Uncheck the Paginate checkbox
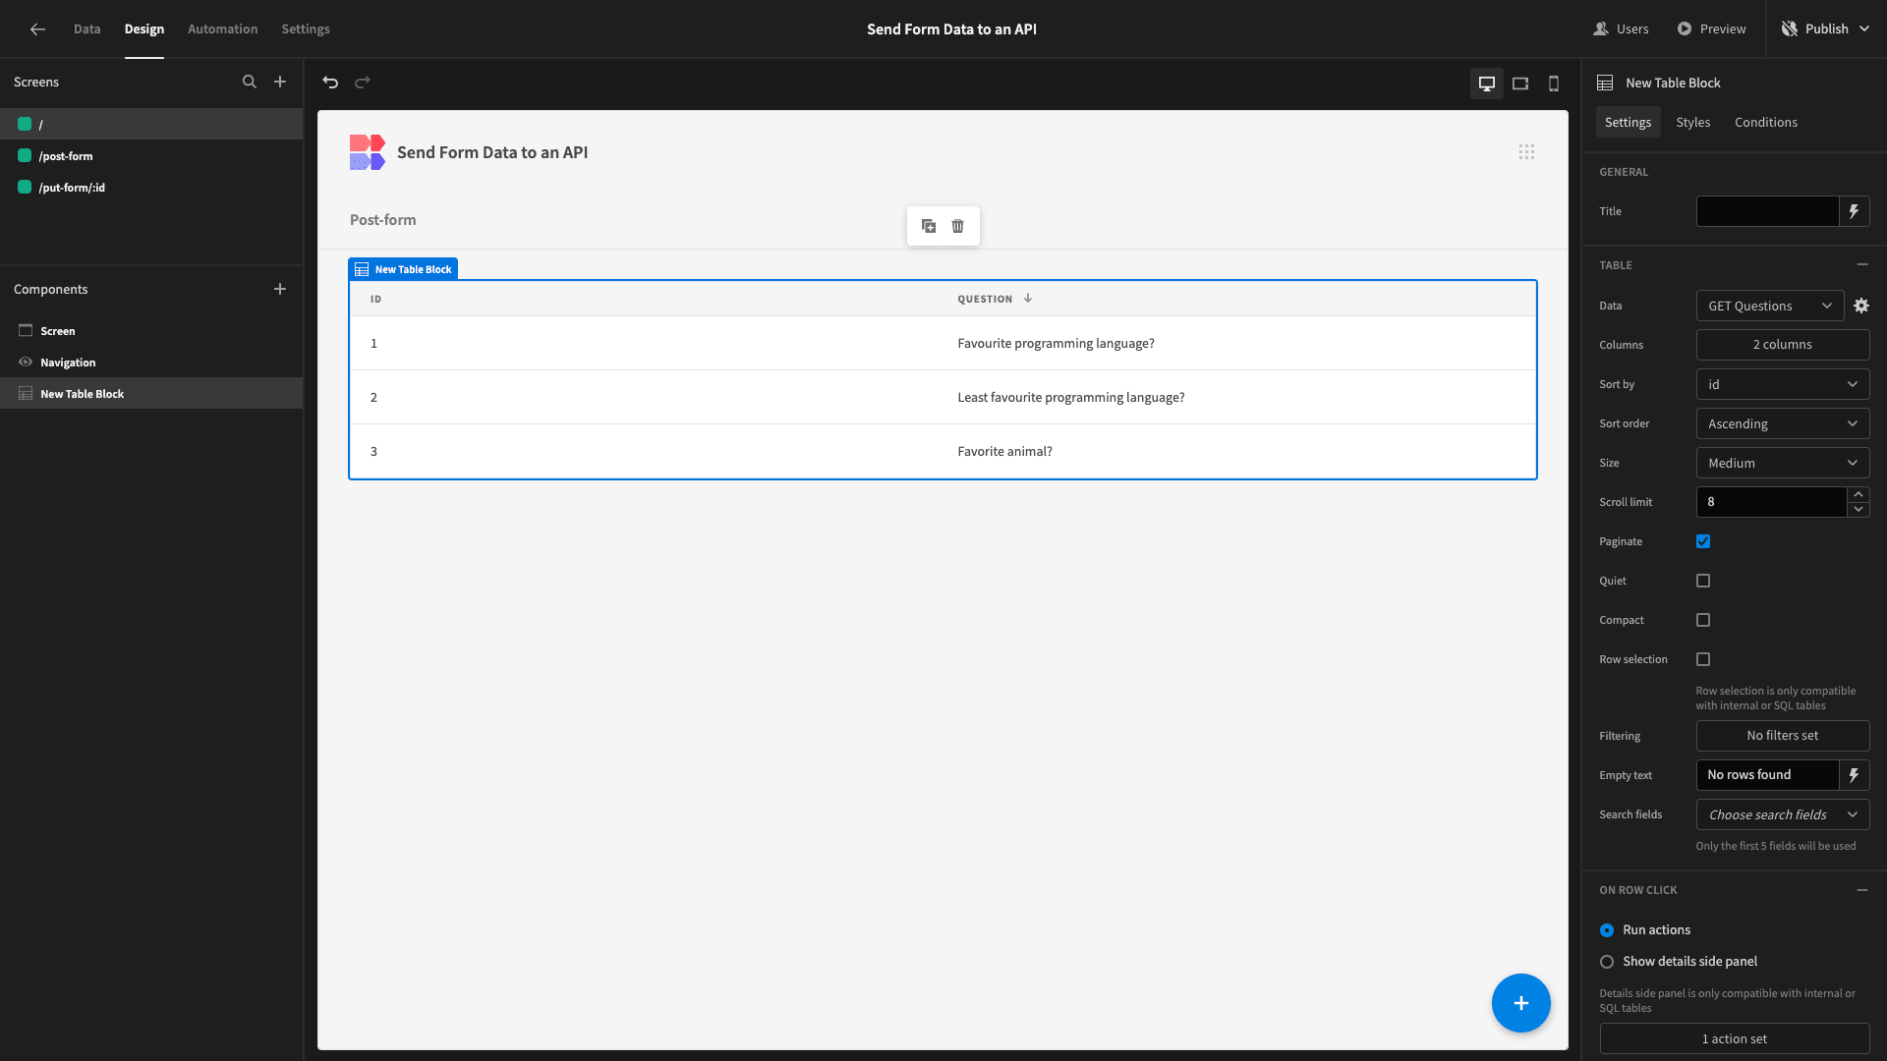Image resolution: width=1887 pixels, height=1061 pixels. tap(1703, 541)
